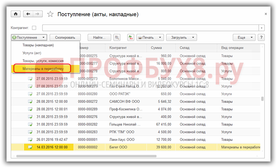Click the cancel search icon

[116, 38]
